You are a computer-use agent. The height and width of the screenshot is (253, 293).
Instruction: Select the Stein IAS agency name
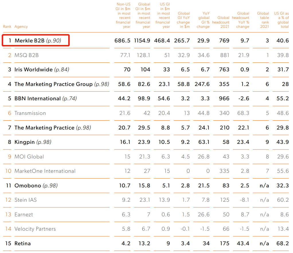point(26,200)
